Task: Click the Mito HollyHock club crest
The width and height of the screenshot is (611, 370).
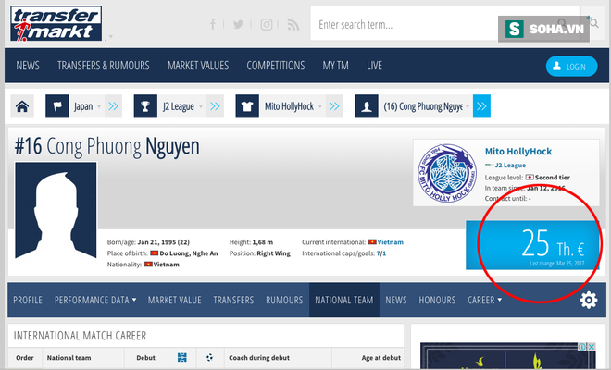Action: (447, 173)
